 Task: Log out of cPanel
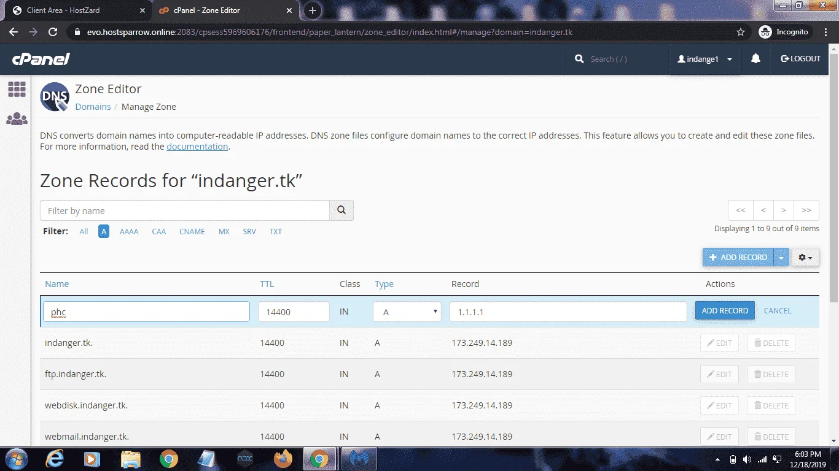[801, 59]
